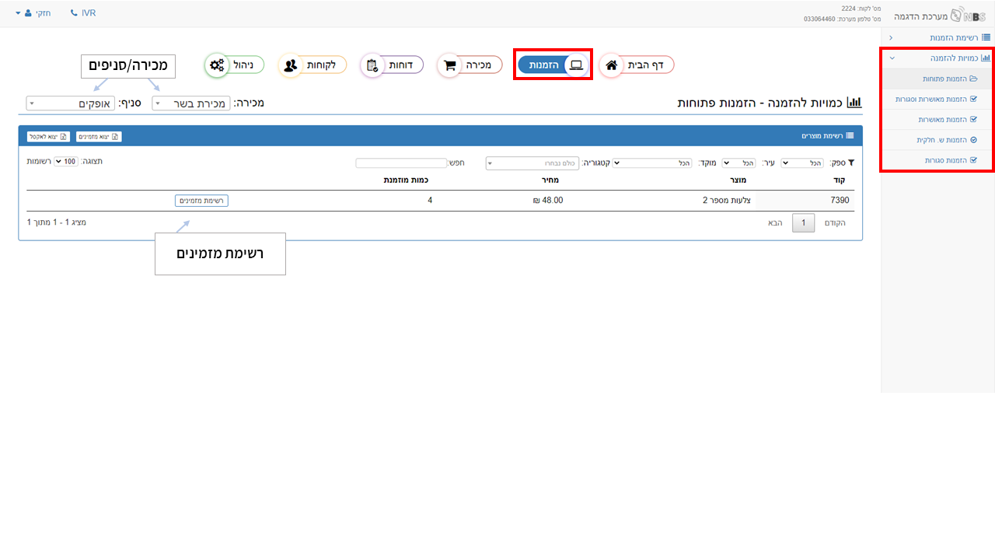Image resolution: width=995 pixels, height=560 pixels.
Task: Click the יצוא לאקסל export button
Action: [48, 137]
